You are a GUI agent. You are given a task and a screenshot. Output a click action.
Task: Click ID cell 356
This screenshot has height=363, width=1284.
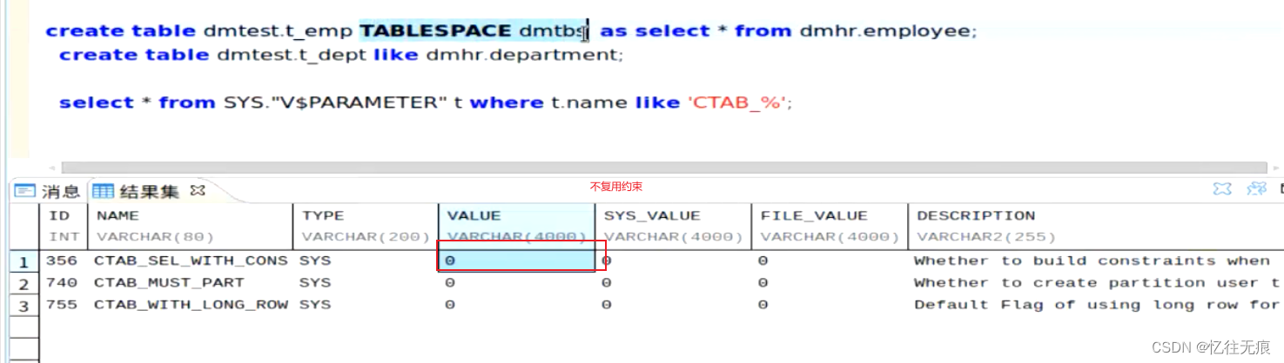click(64, 261)
